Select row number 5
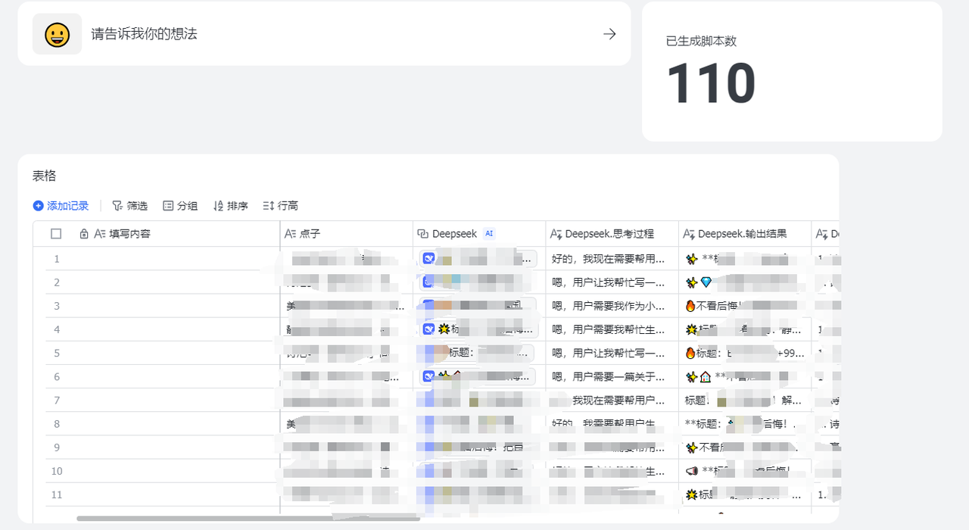The image size is (969, 530). click(x=56, y=353)
